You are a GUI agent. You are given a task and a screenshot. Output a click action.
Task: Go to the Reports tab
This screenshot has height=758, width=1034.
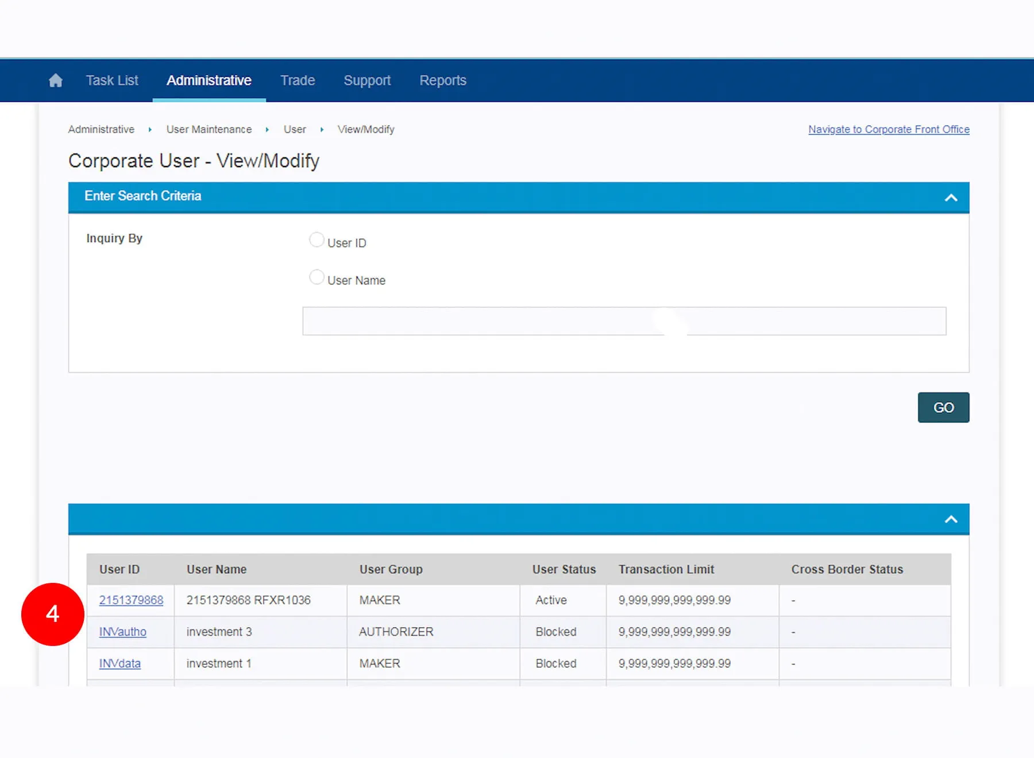[443, 80]
